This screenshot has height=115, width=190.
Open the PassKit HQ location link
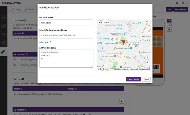coord(29,60)
